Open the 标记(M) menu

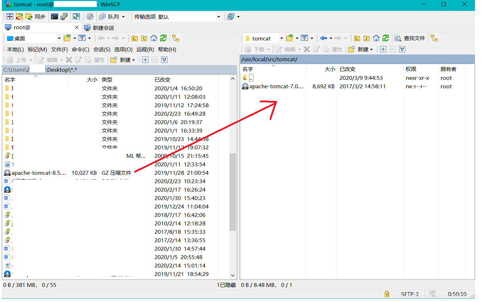37,50
